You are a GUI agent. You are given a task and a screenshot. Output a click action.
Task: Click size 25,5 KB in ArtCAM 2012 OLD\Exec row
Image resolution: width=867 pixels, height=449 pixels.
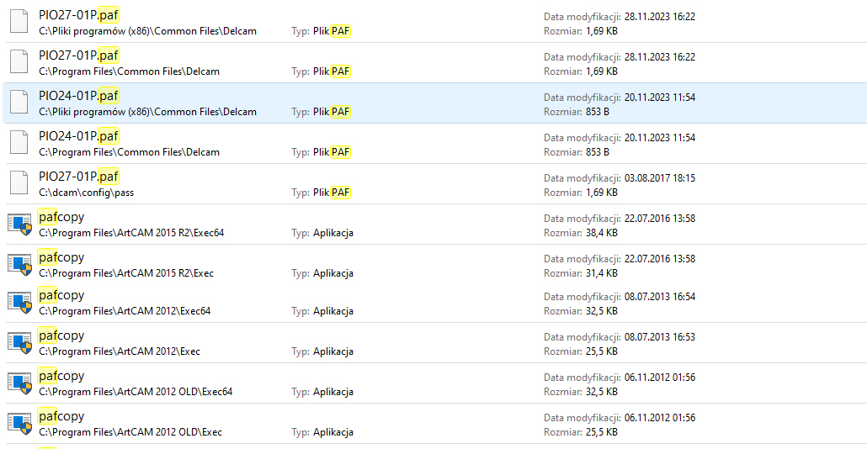tap(602, 432)
